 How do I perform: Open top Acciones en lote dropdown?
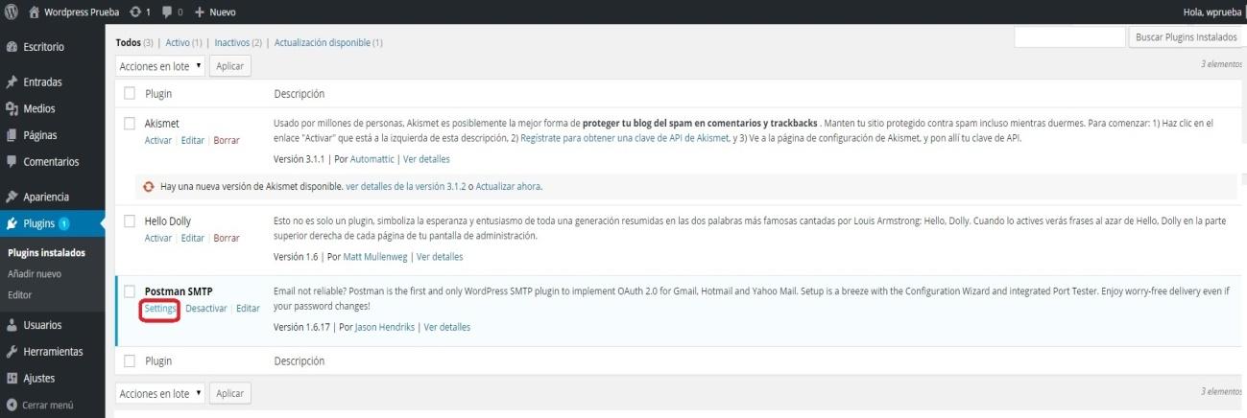point(160,66)
